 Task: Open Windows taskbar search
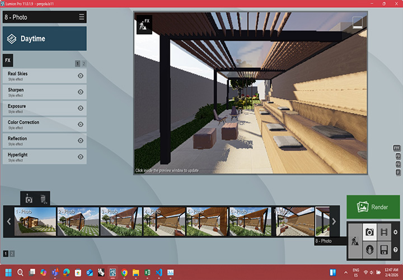click(20, 272)
